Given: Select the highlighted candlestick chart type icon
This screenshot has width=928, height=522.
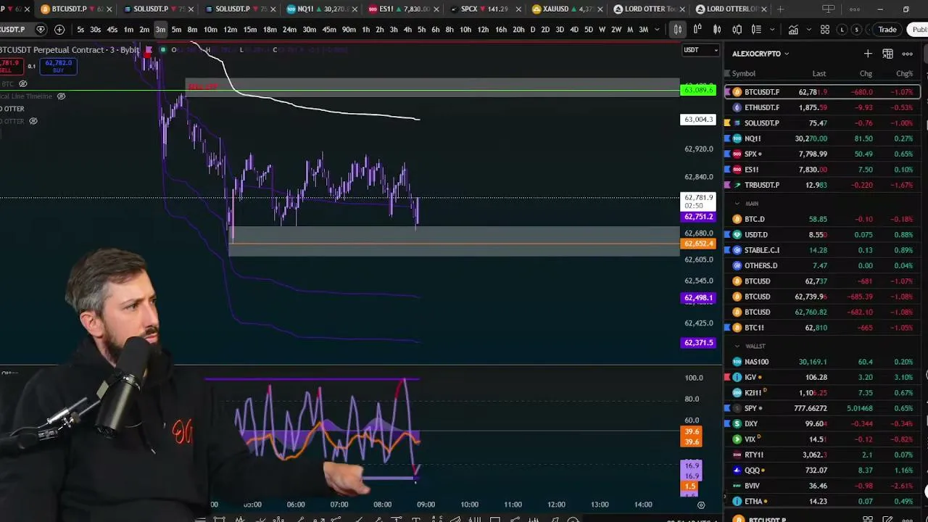Looking at the screenshot, I should 677,30.
